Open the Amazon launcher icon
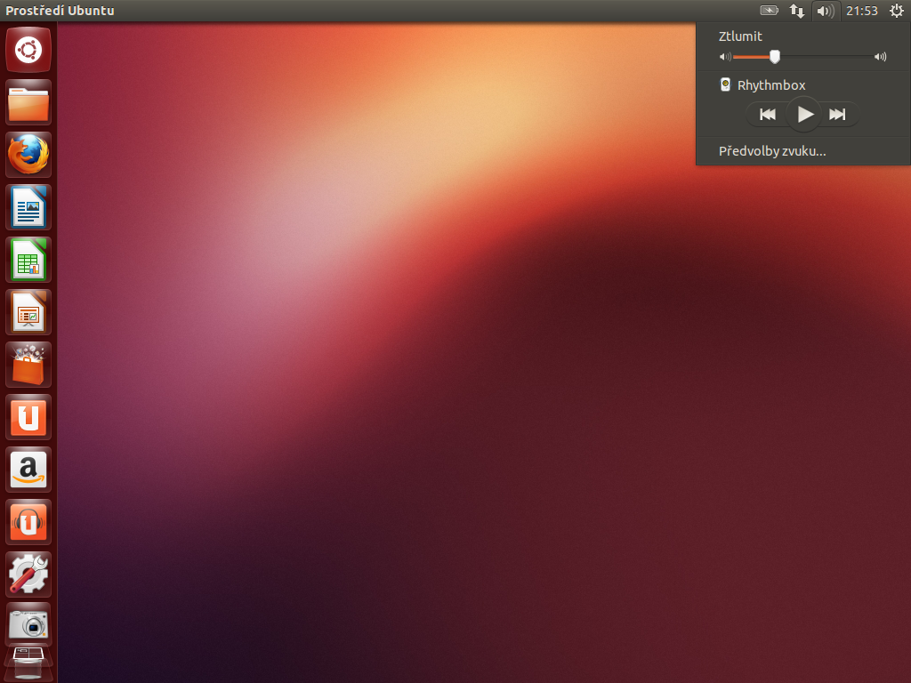 pos(28,470)
